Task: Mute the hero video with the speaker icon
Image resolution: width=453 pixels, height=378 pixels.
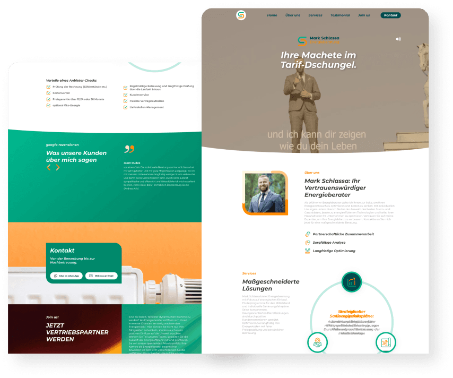Action: tap(398, 39)
